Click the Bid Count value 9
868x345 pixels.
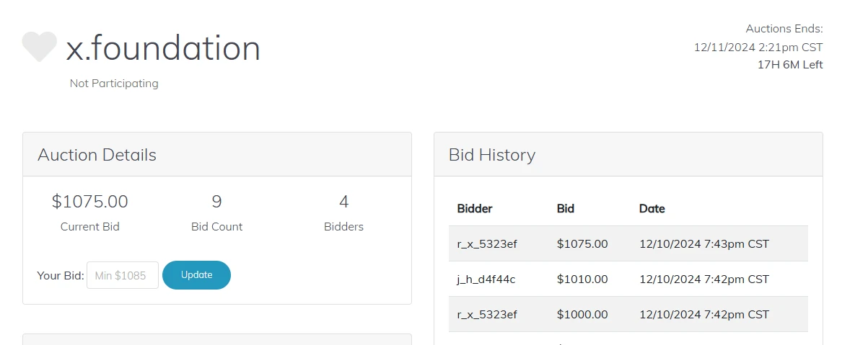point(216,201)
